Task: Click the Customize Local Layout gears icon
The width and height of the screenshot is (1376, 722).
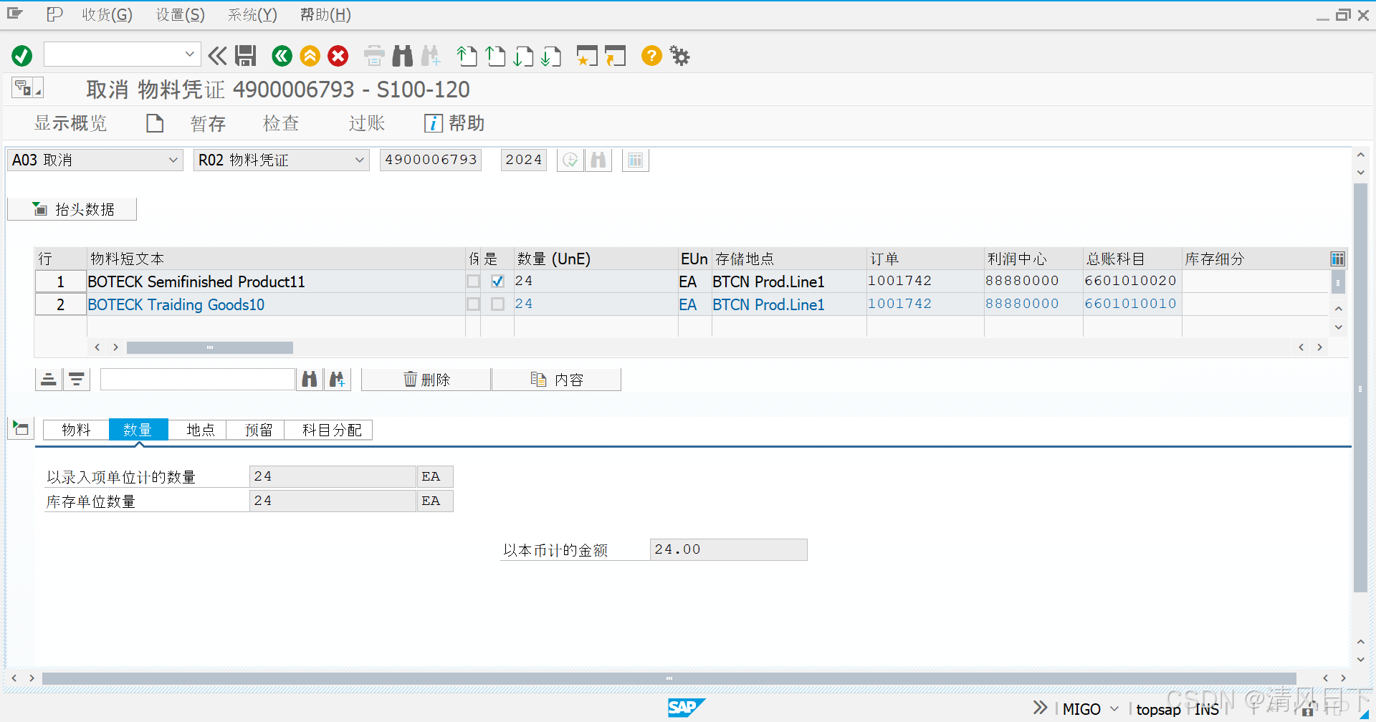Action: (x=679, y=56)
